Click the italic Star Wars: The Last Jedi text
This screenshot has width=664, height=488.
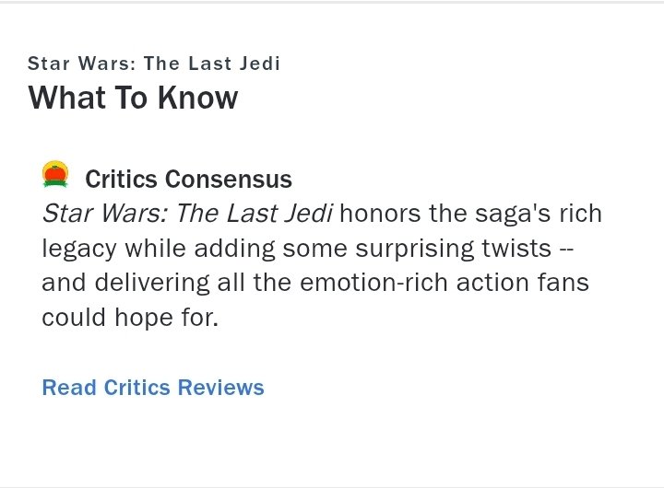click(x=187, y=213)
